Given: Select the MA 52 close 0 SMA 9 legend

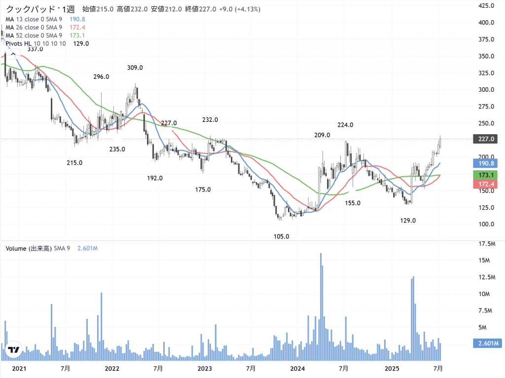Looking at the screenshot, I should click(34, 36).
